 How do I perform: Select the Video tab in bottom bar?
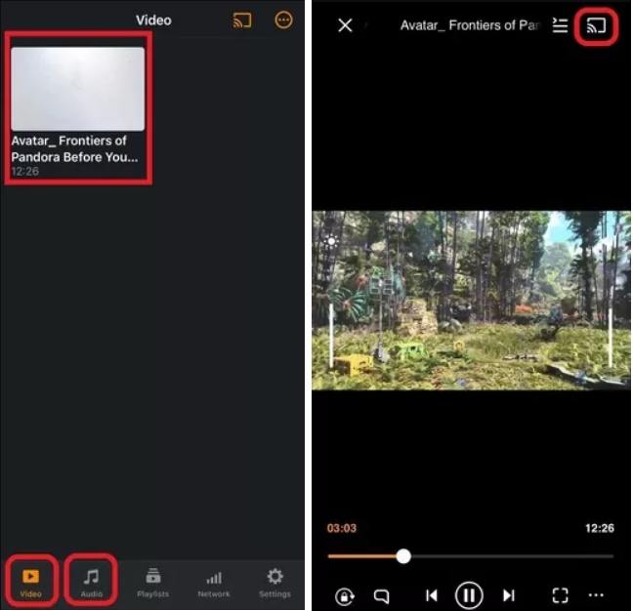click(30, 583)
